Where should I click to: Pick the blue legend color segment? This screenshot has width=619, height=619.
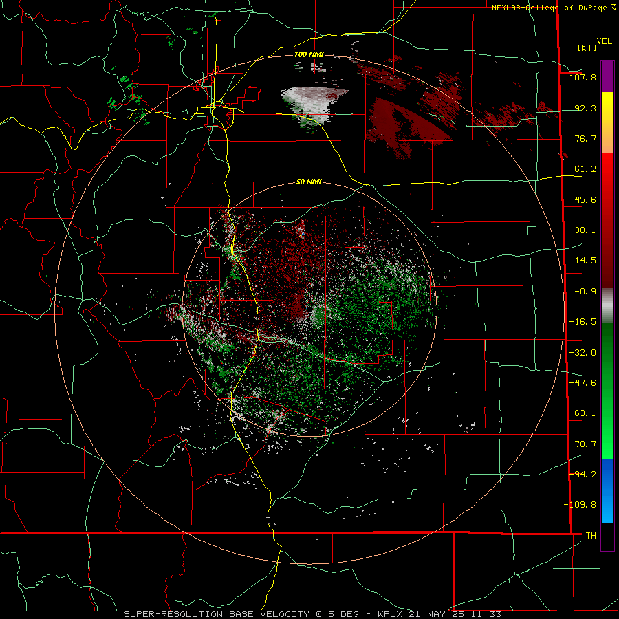coord(607,490)
